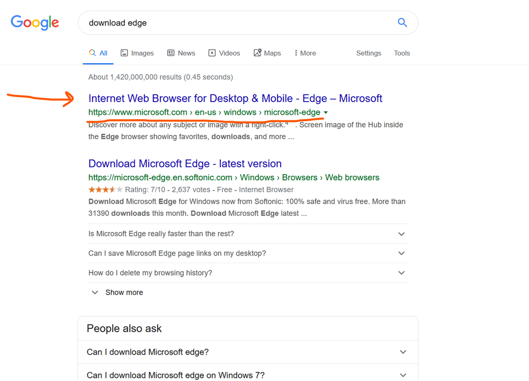Viewport: 529px width, 381px height.
Task: Open "Internet Web Browser for Desktop & Mobile" result
Action: coord(235,98)
